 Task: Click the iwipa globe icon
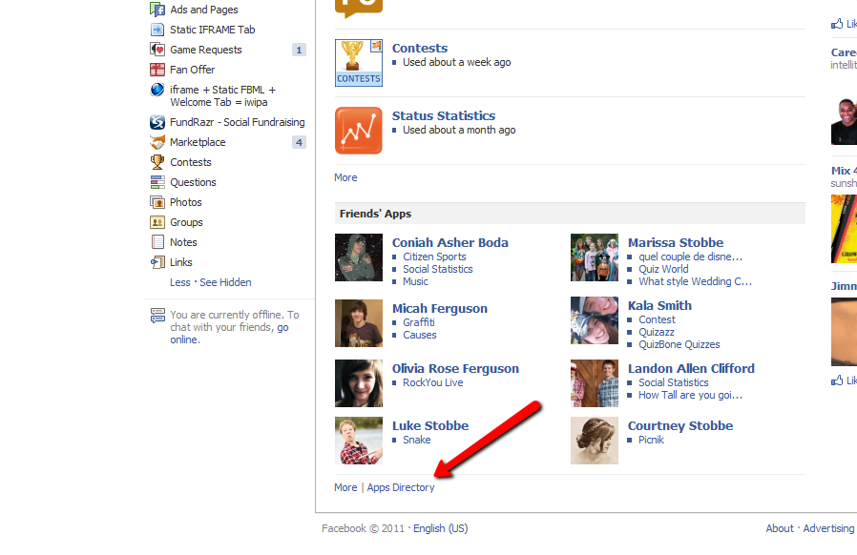coord(157,90)
